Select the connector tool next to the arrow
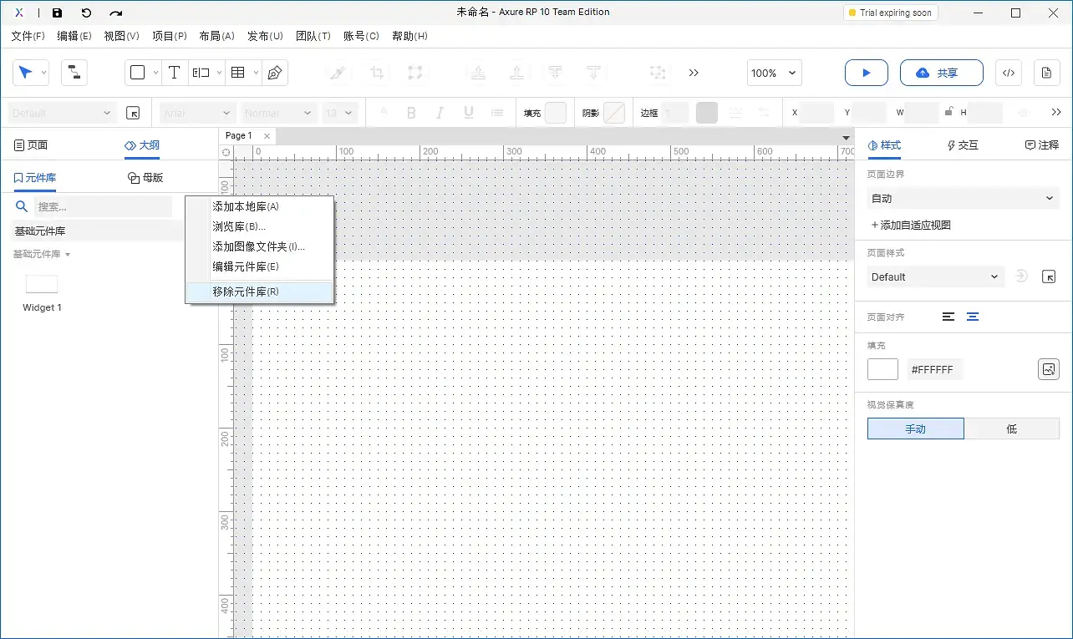Image resolution: width=1073 pixels, height=639 pixels. click(x=74, y=73)
